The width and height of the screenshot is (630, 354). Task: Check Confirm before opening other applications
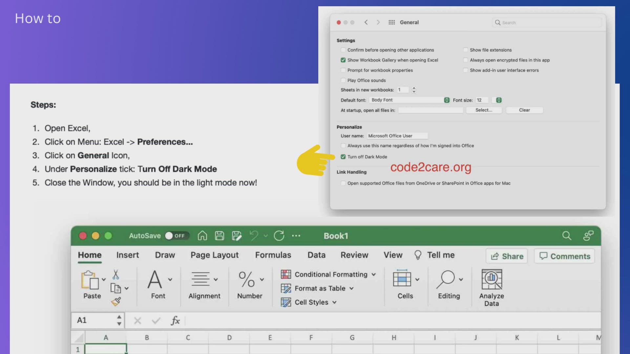click(x=343, y=50)
